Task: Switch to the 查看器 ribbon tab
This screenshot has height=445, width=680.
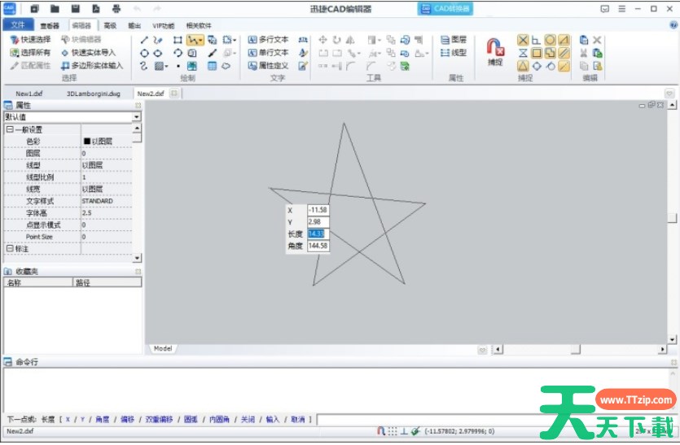Action: 50,25
